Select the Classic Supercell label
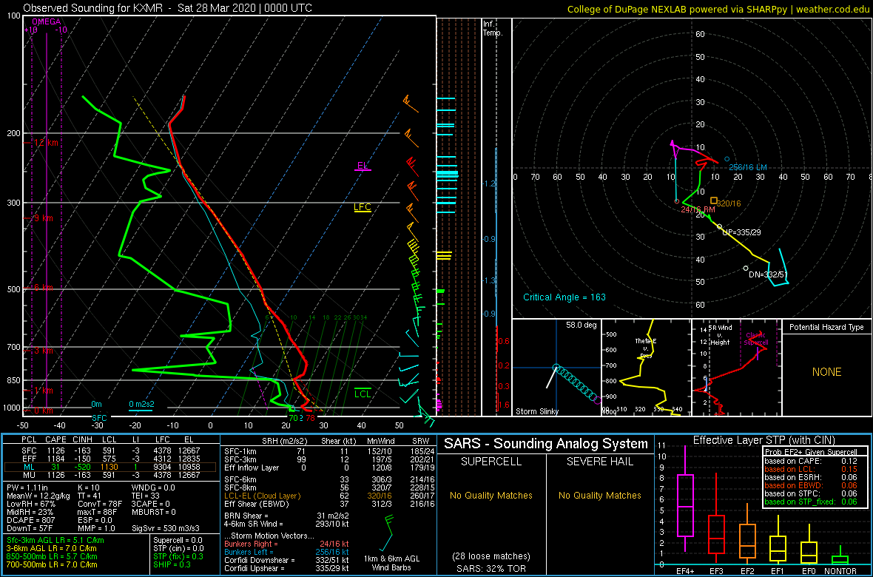Viewport: 873px width, 577px height. pos(755,337)
